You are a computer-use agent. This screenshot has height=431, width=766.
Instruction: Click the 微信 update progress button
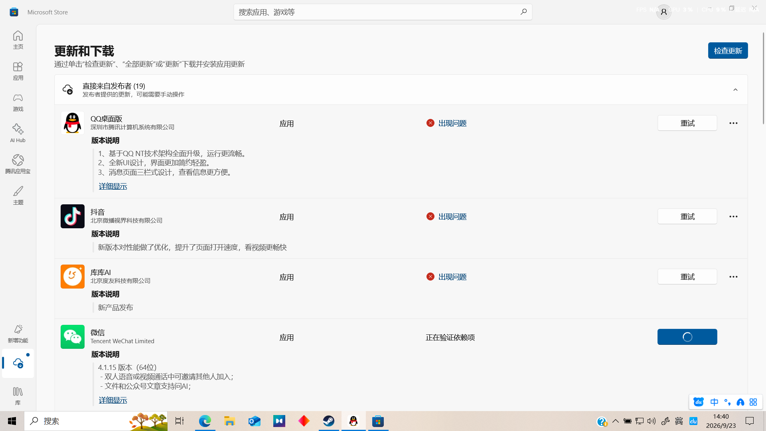tap(687, 337)
